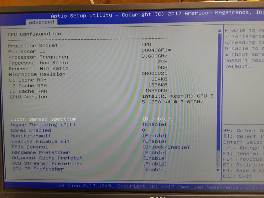264x198 pixels.
Task: Click L3 Cache RAM value 15360KB
Action: pos(156,90)
